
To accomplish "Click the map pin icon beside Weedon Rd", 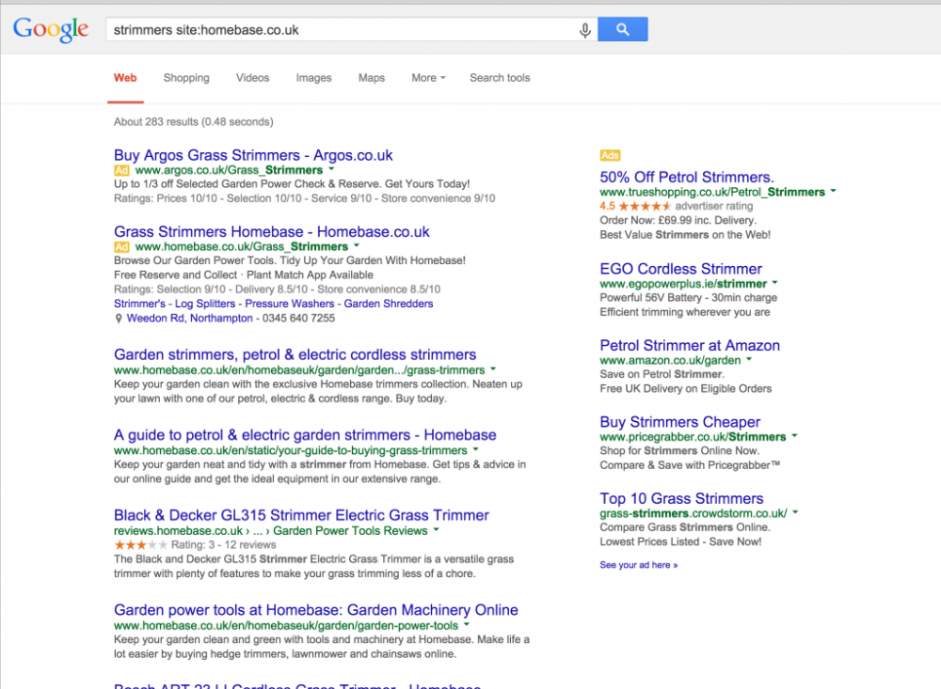I will (x=119, y=319).
